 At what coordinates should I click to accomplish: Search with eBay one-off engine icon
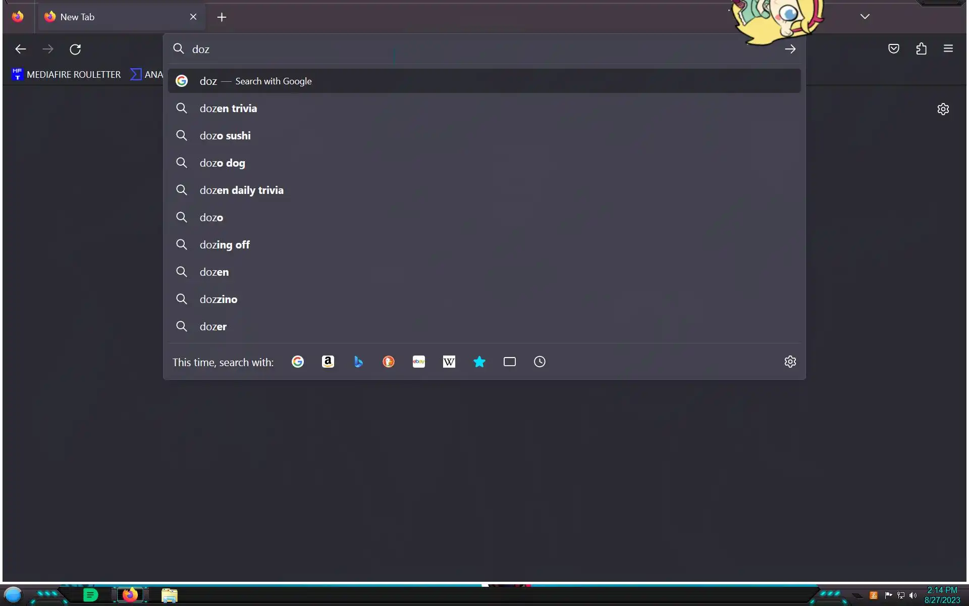419,362
